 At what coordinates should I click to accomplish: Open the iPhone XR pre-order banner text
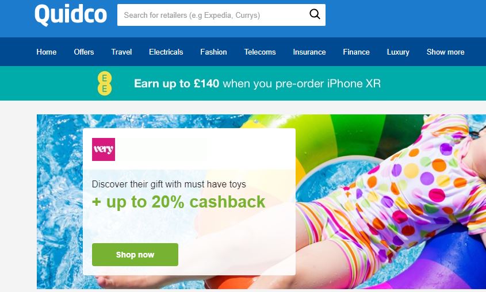[x=257, y=83]
